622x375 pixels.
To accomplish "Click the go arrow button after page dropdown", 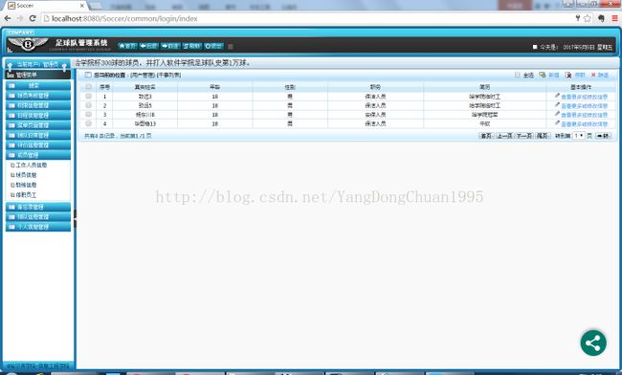I will tap(603, 136).
